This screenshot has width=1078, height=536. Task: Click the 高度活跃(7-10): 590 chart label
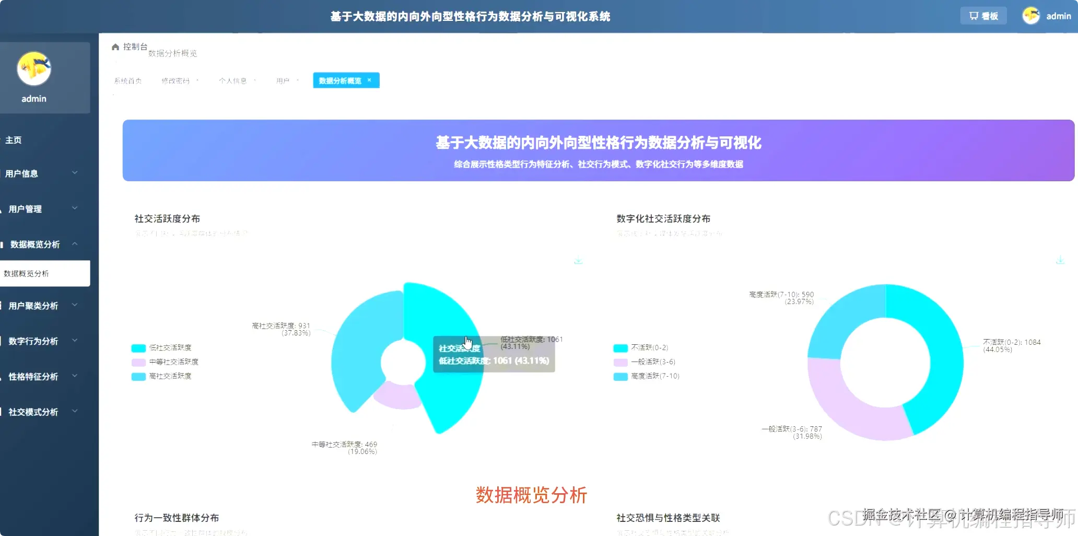(x=781, y=298)
